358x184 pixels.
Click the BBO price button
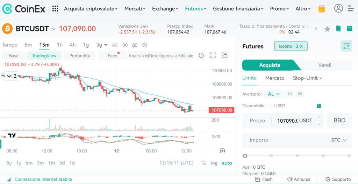pyautogui.click(x=339, y=121)
